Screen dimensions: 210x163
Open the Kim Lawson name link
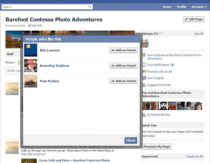49,50
